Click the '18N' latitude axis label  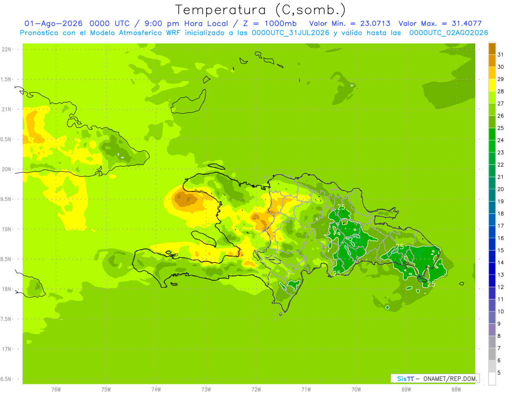[6, 289]
